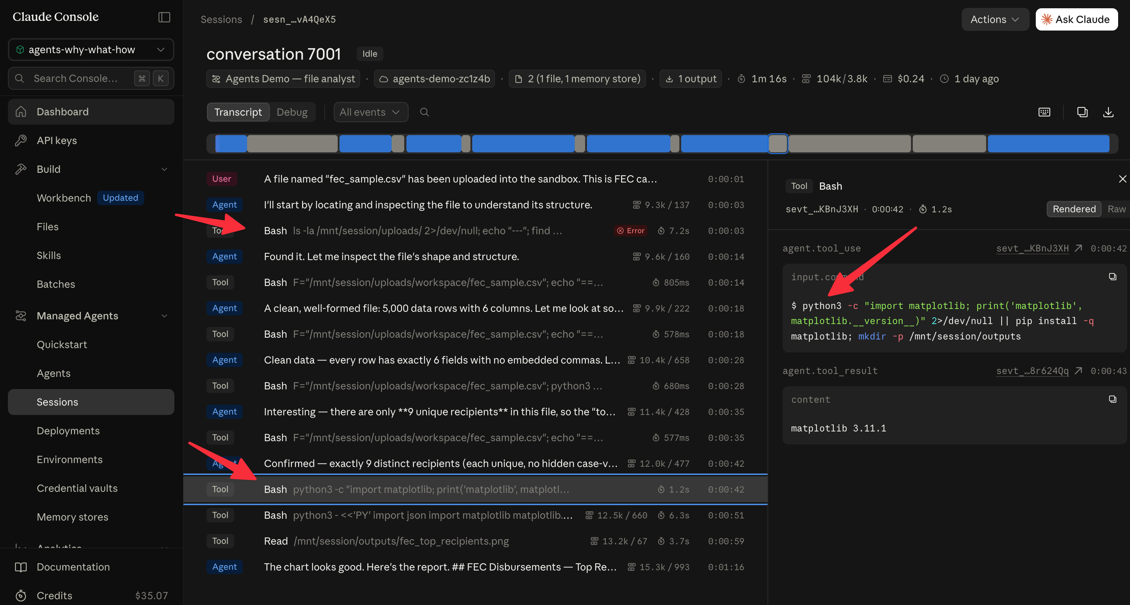This screenshot has height=605, width=1130.
Task: Select the agent row 'The chart looks good'
Action: click(475, 567)
